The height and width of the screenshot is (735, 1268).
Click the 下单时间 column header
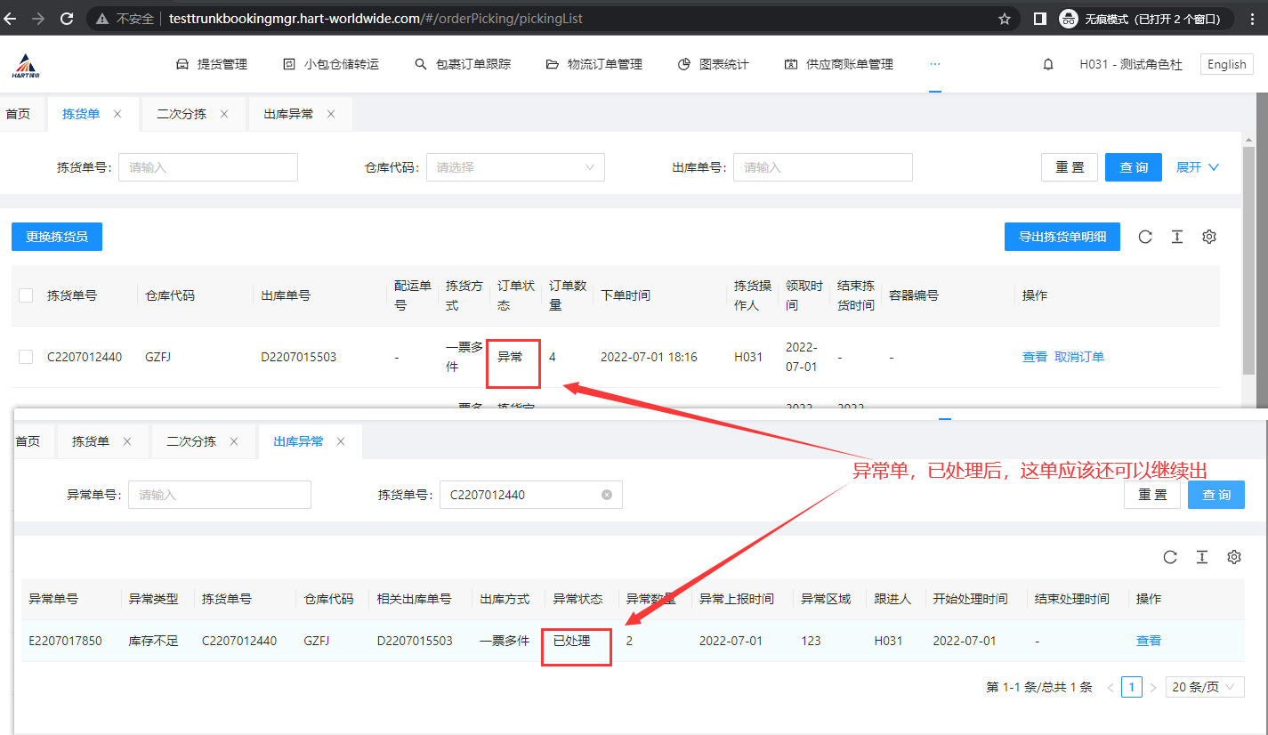[x=625, y=295]
